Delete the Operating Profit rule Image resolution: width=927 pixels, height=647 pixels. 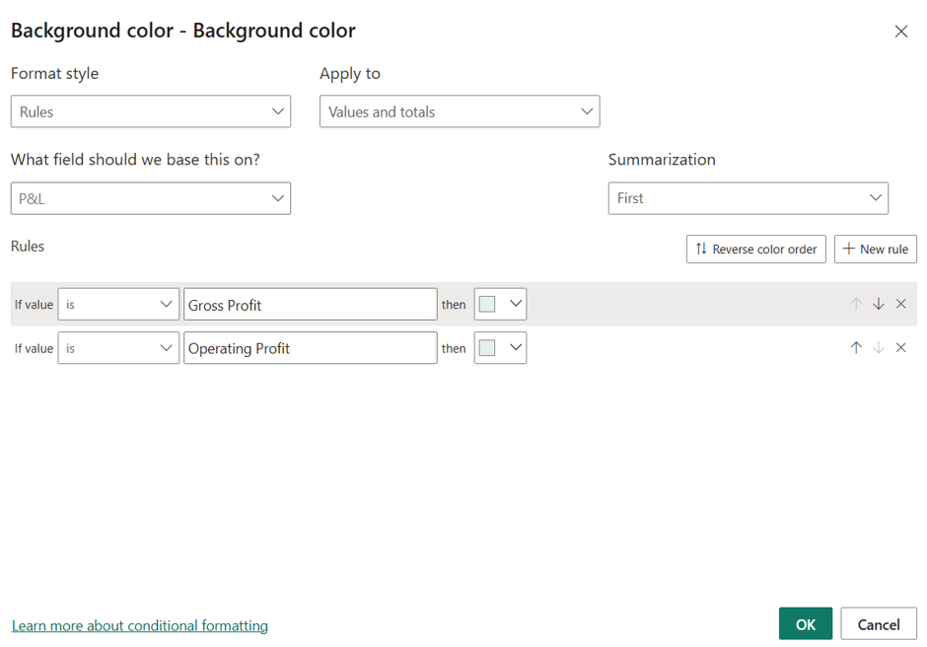click(901, 348)
